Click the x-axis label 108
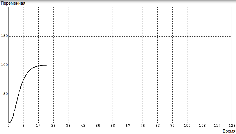The width and height of the screenshot is (236, 134). point(202,126)
